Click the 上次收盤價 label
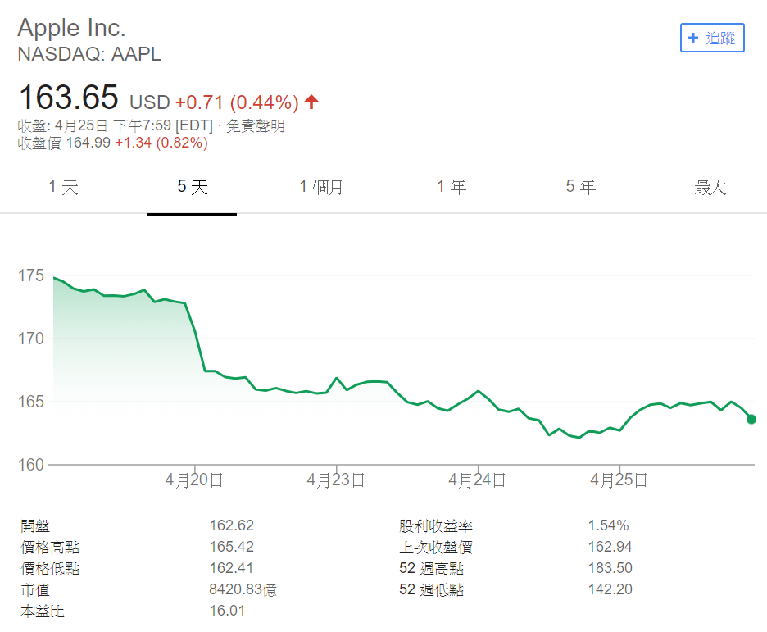The height and width of the screenshot is (632, 767). point(436,548)
